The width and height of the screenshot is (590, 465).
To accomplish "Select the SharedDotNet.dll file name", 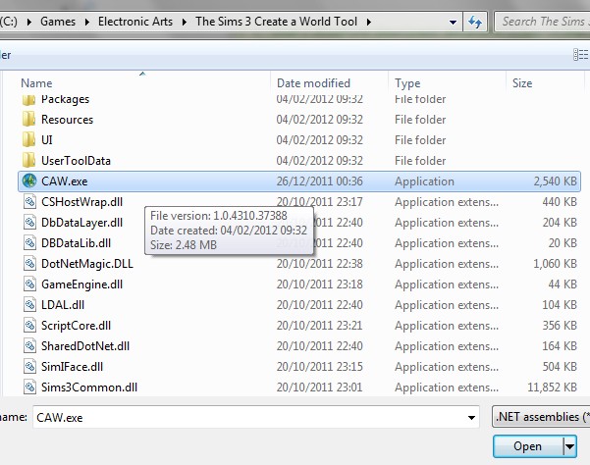I will point(85,346).
